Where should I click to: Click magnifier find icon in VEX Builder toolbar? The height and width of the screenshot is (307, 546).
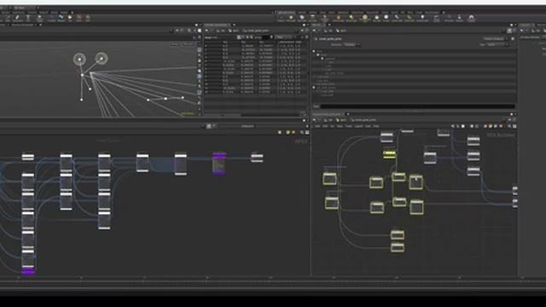(x=510, y=126)
